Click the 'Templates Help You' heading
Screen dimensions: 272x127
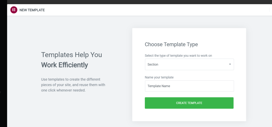point(71,55)
